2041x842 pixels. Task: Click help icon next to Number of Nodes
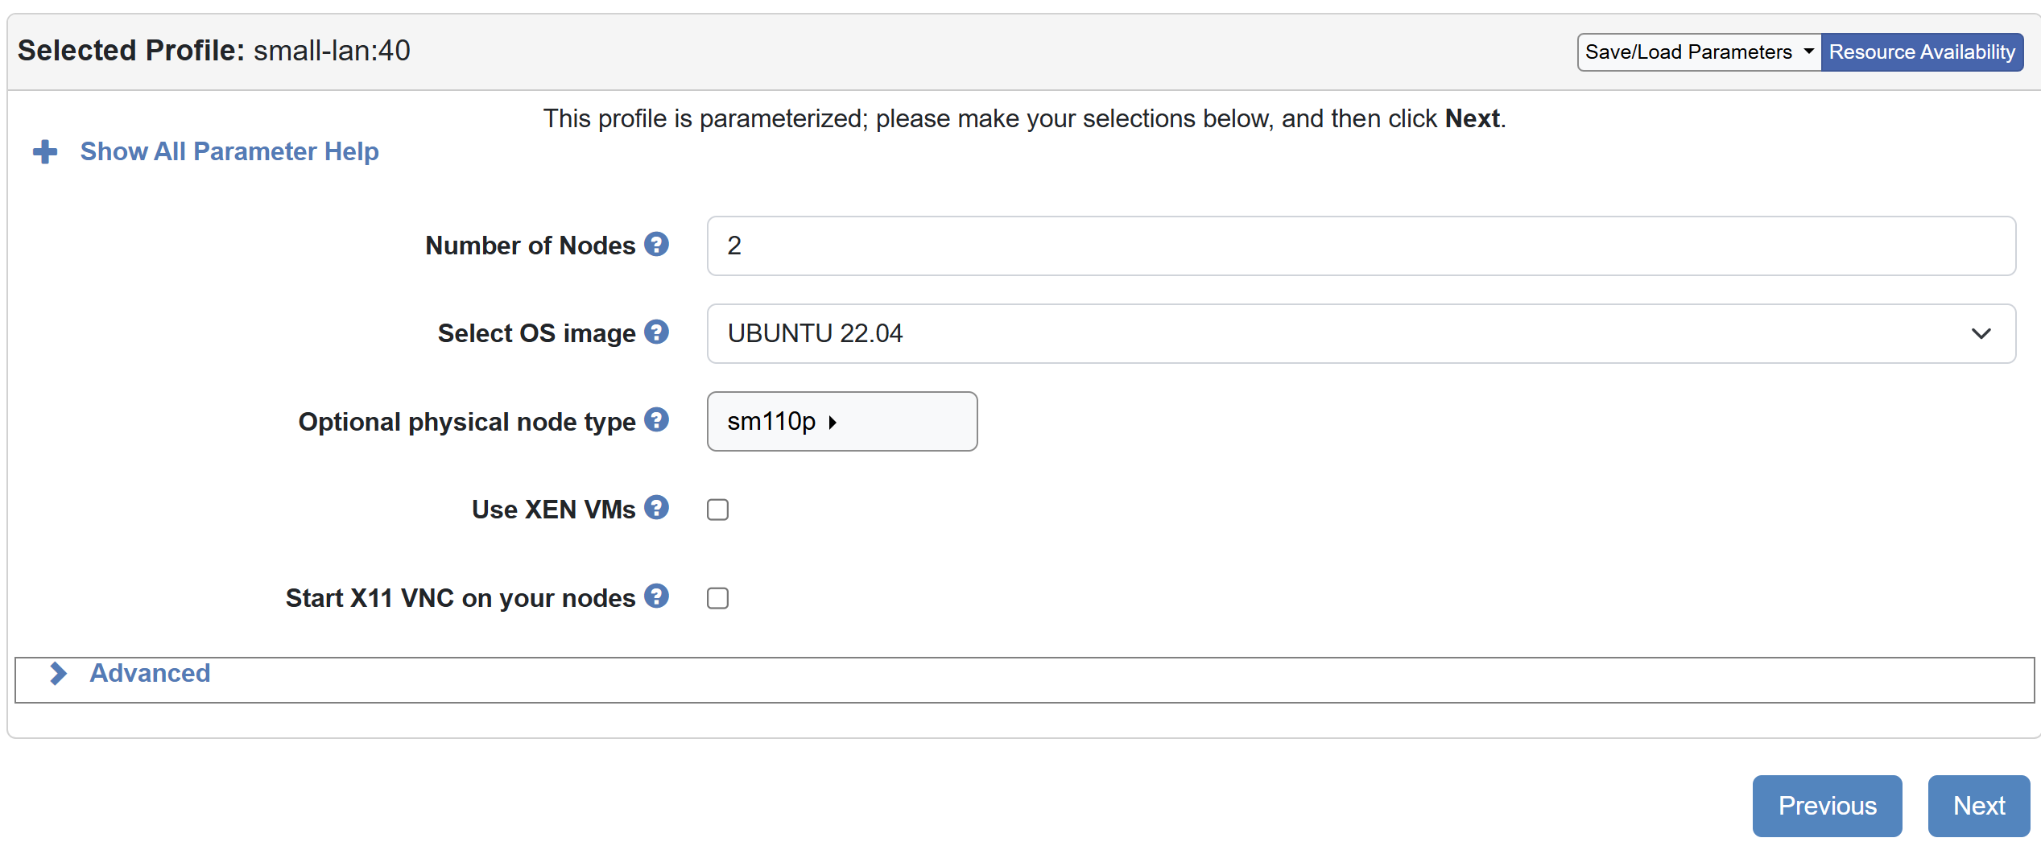[656, 244]
